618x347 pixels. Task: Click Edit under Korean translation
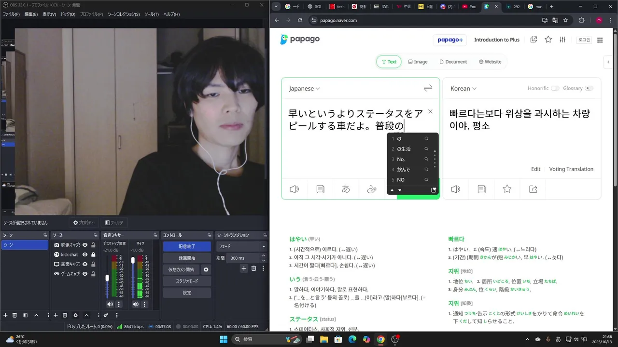(x=535, y=169)
